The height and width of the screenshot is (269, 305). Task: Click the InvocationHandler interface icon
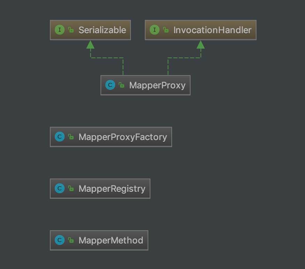155,30
